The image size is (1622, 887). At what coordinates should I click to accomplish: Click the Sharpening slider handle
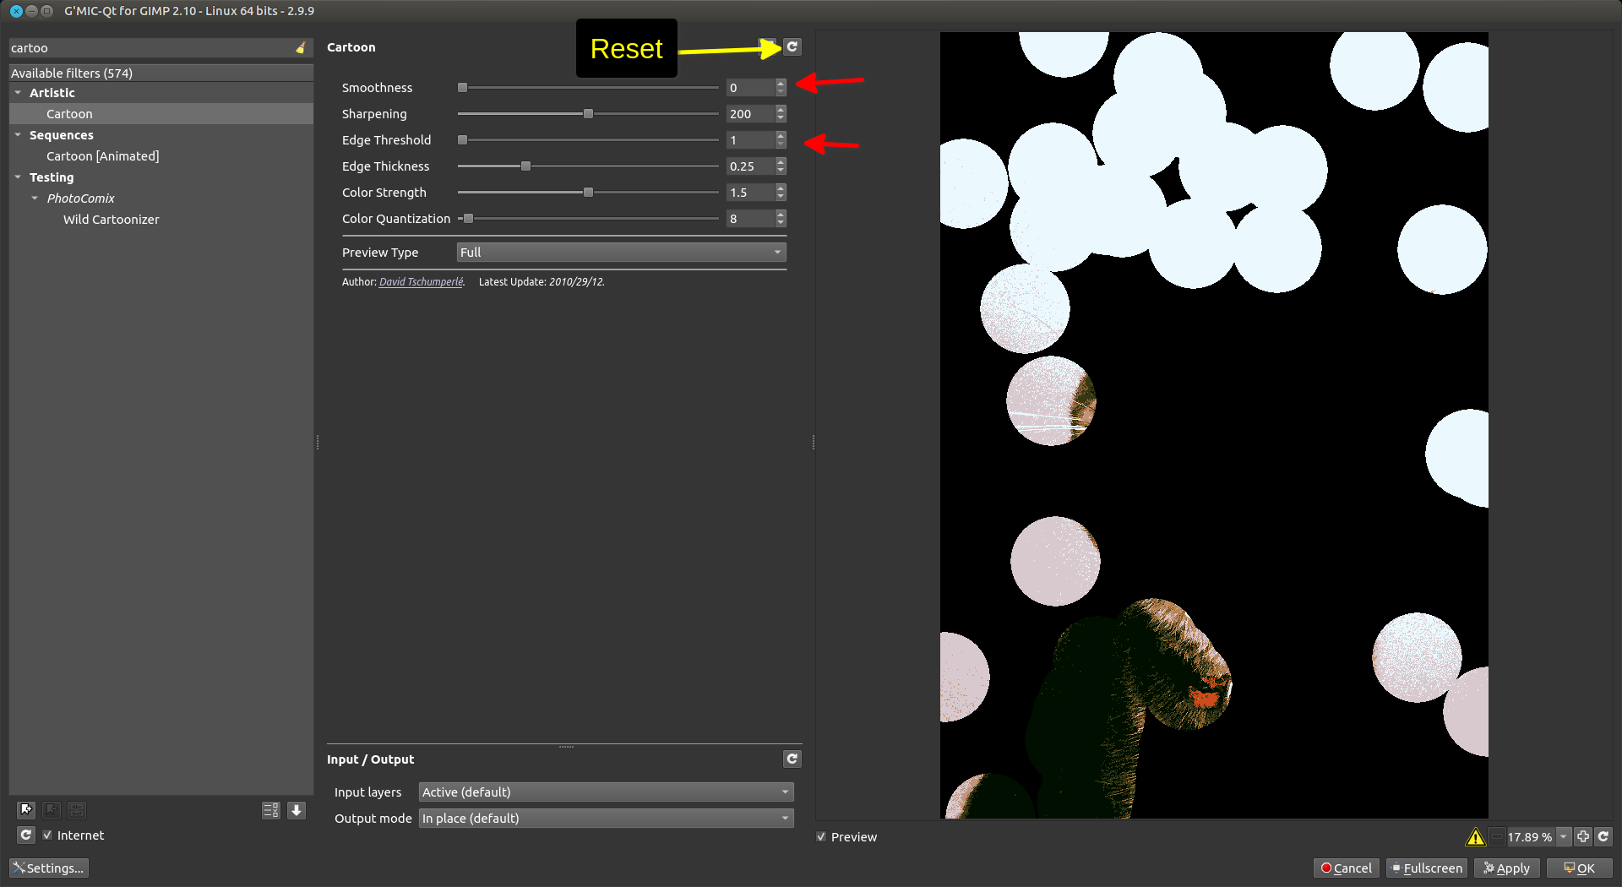click(x=588, y=114)
